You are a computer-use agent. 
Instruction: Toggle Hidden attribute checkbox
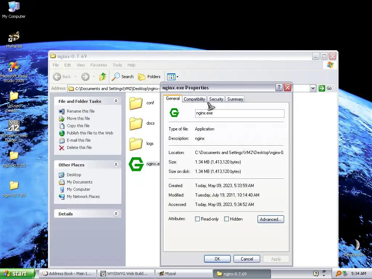coord(227,219)
